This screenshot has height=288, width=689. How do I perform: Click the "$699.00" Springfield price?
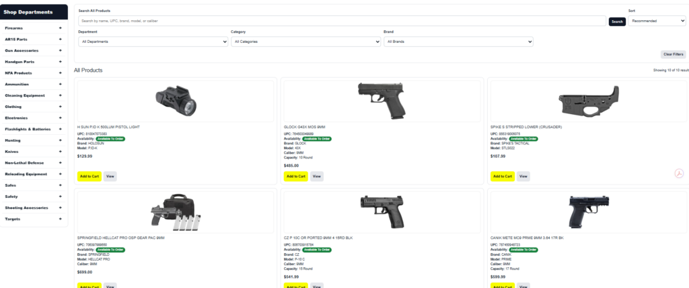84,272
